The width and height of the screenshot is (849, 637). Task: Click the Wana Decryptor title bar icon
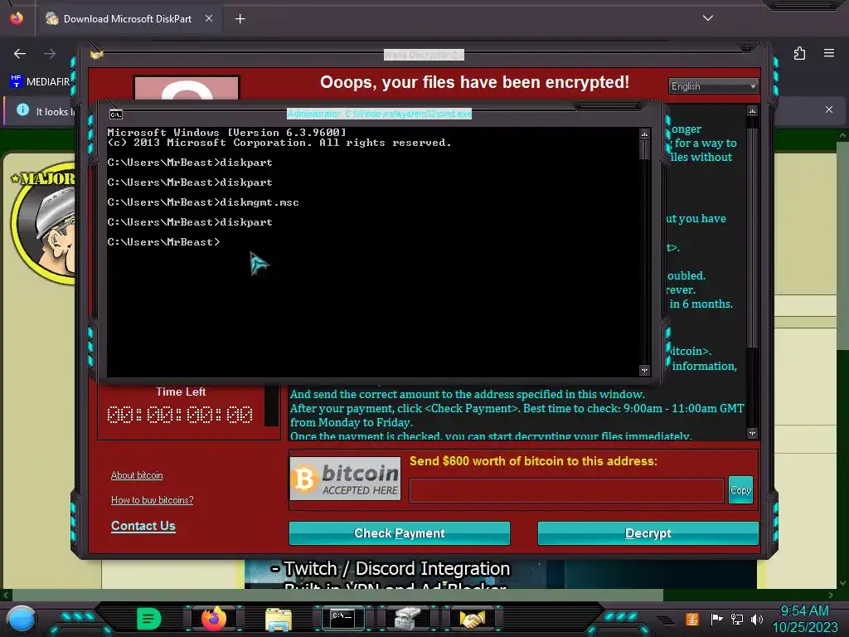(97, 55)
